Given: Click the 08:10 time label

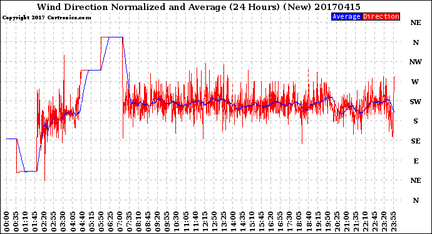Looking at the screenshot, I should [x=138, y=222].
